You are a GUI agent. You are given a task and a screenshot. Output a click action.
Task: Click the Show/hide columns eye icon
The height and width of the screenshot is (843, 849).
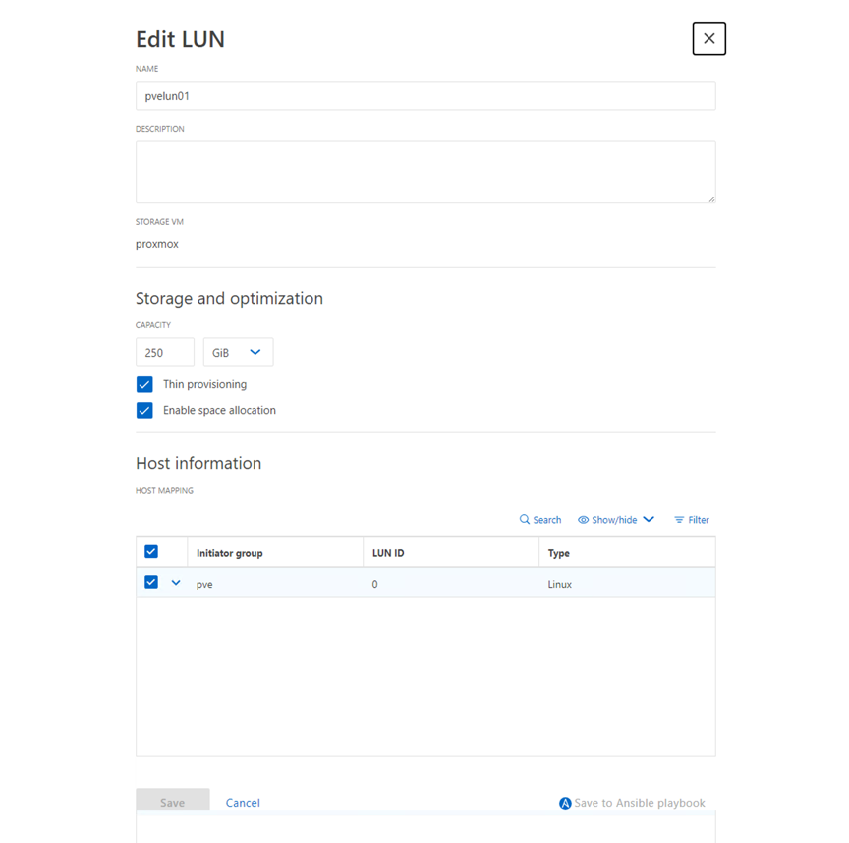coord(584,519)
